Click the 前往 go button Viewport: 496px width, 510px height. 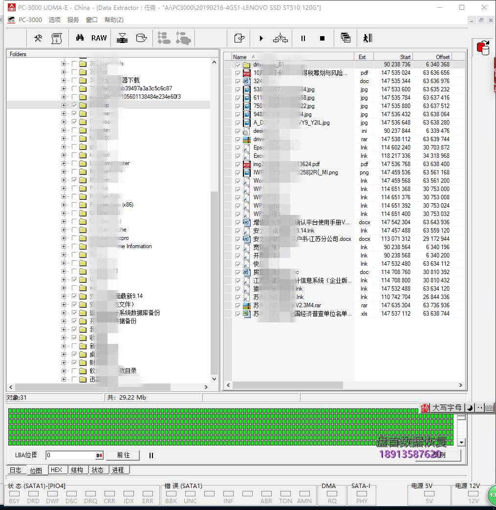(x=123, y=455)
